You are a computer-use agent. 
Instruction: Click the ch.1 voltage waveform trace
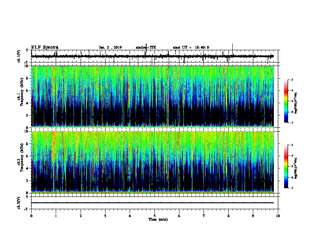pyautogui.click(x=153, y=56)
